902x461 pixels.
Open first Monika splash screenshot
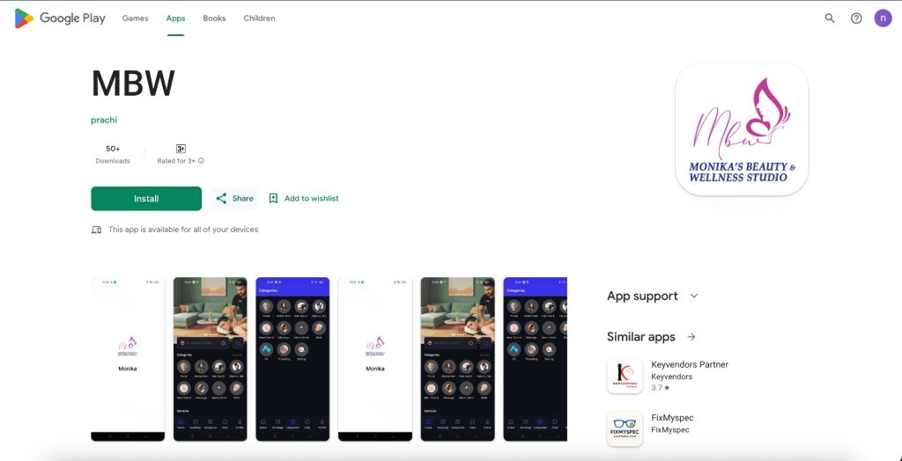click(128, 359)
